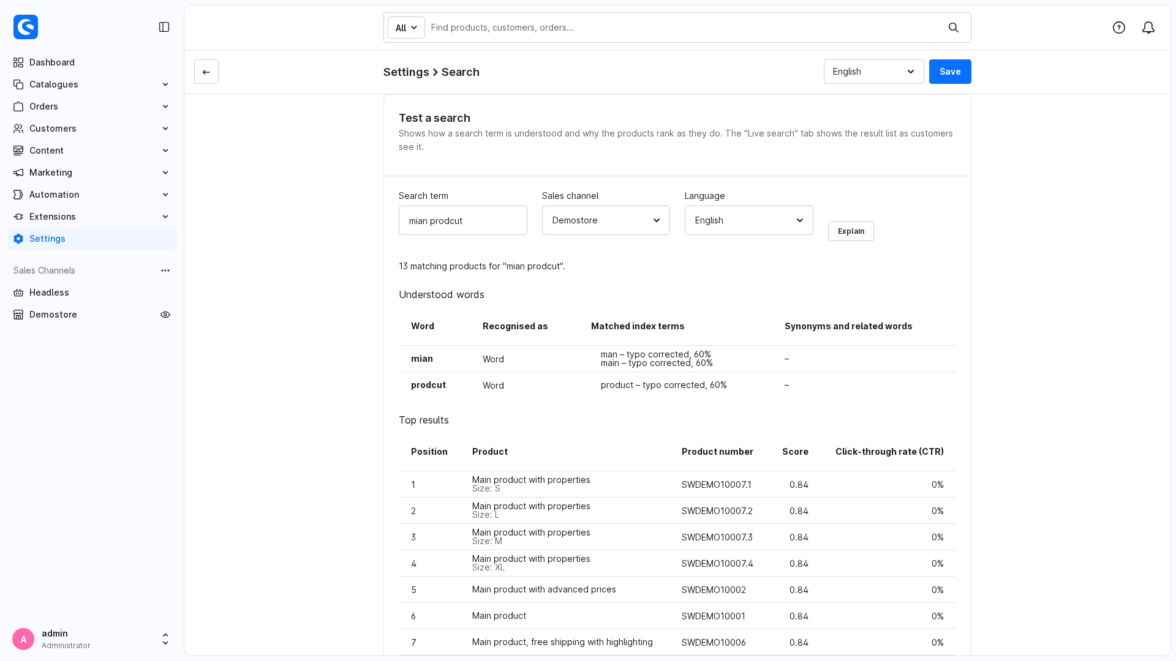This screenshot has width=1176, height=661.
Task: Click the Orders bag icon in the sidebar
Action: (18, 106)
